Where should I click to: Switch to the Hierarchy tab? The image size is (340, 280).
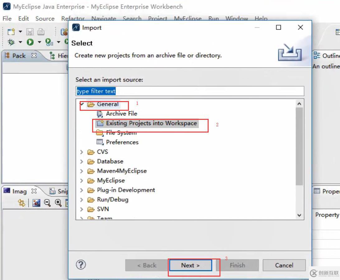(59, 56)
